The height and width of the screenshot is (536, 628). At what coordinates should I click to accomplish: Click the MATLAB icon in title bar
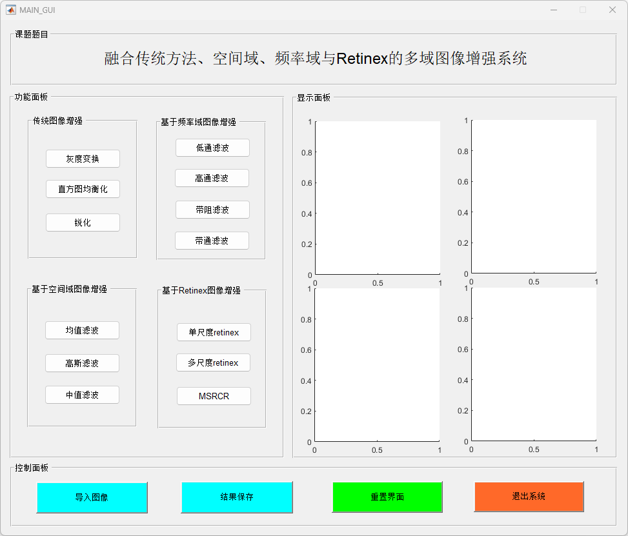[x=11, y=10]
